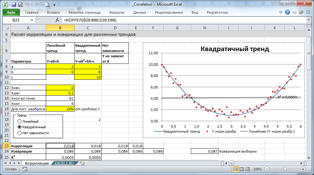
Task: Select the Квадратичный trend radio button
Action: [19, 127]
